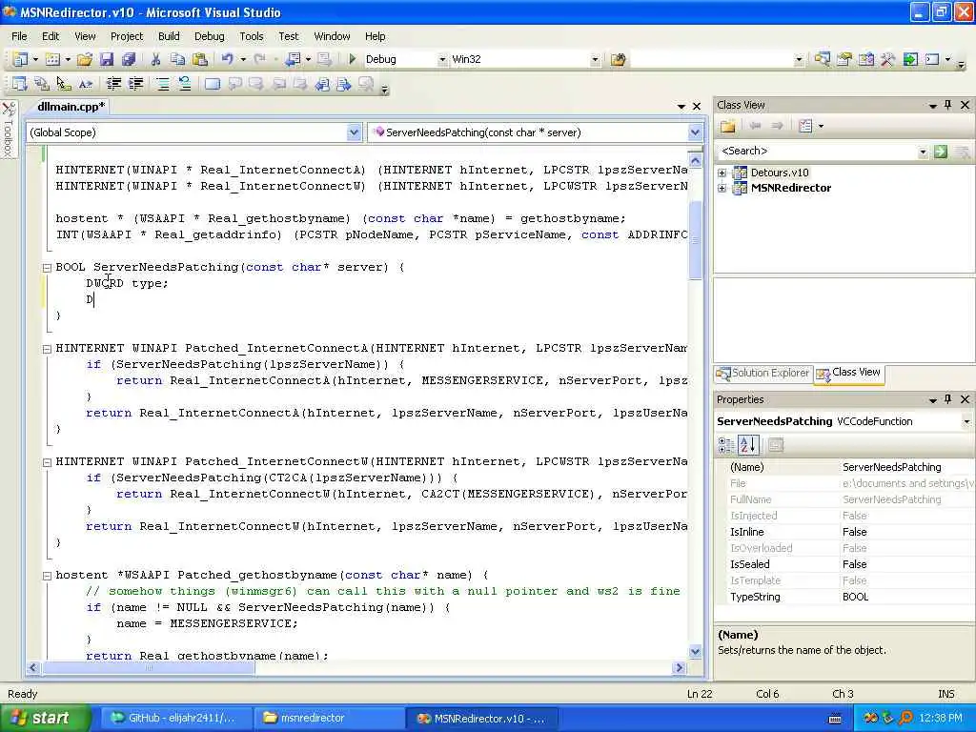The height and width of the screenshot is (732, 976).
Task: Click the horizontal scrollbar thumb in editor
Action: point(148,668)
